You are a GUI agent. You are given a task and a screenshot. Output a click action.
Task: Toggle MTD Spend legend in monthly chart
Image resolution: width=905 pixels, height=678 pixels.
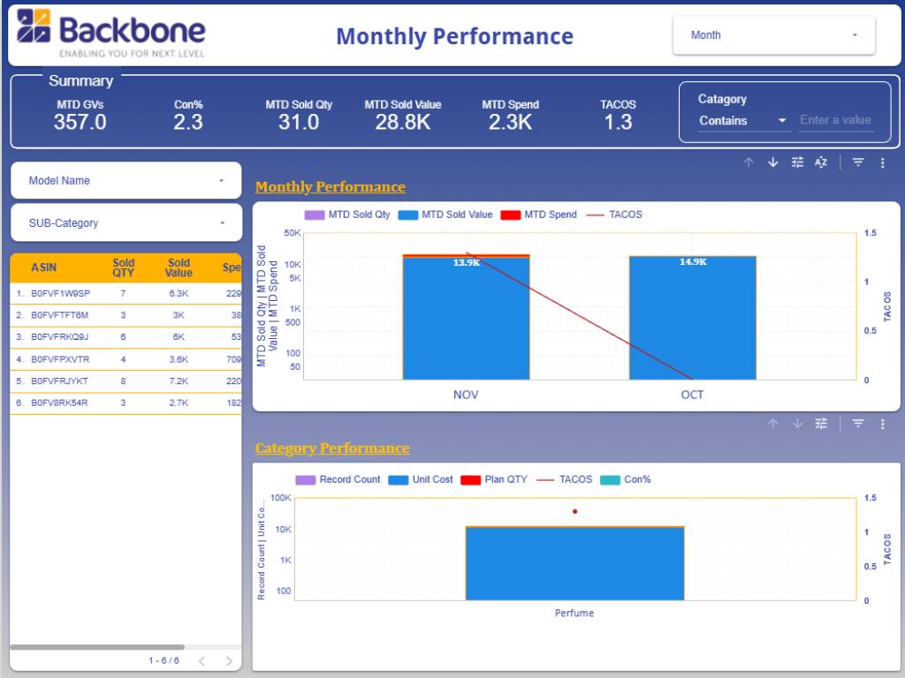539,215
